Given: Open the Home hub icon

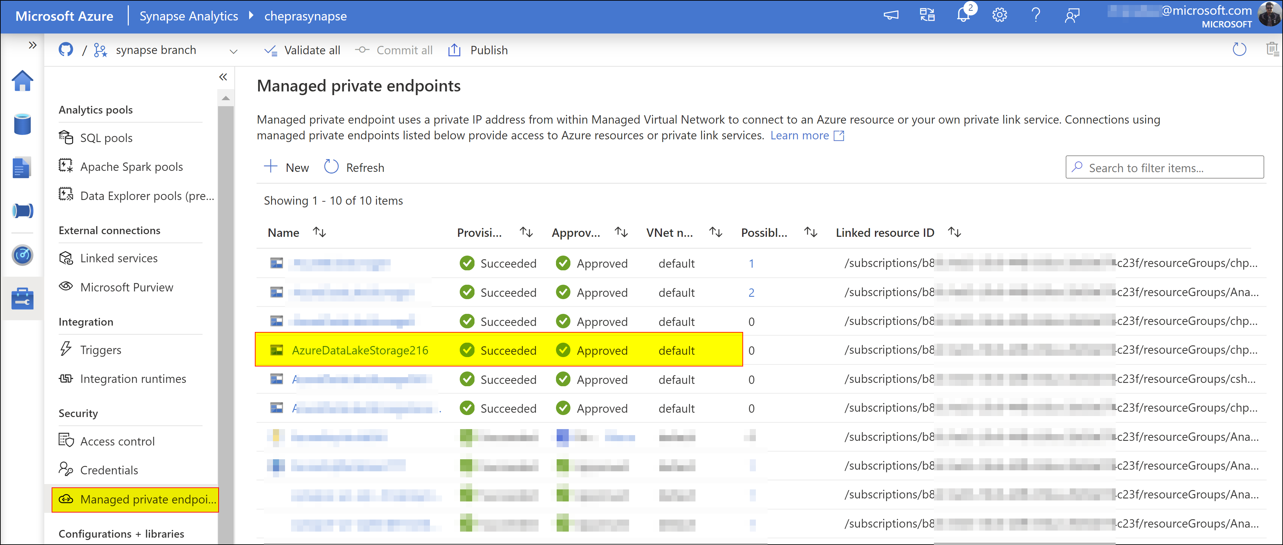Looking at the screenshot, I should [22, 81].
